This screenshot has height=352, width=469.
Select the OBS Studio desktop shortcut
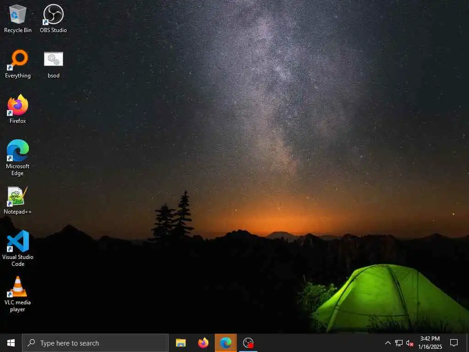53,18
